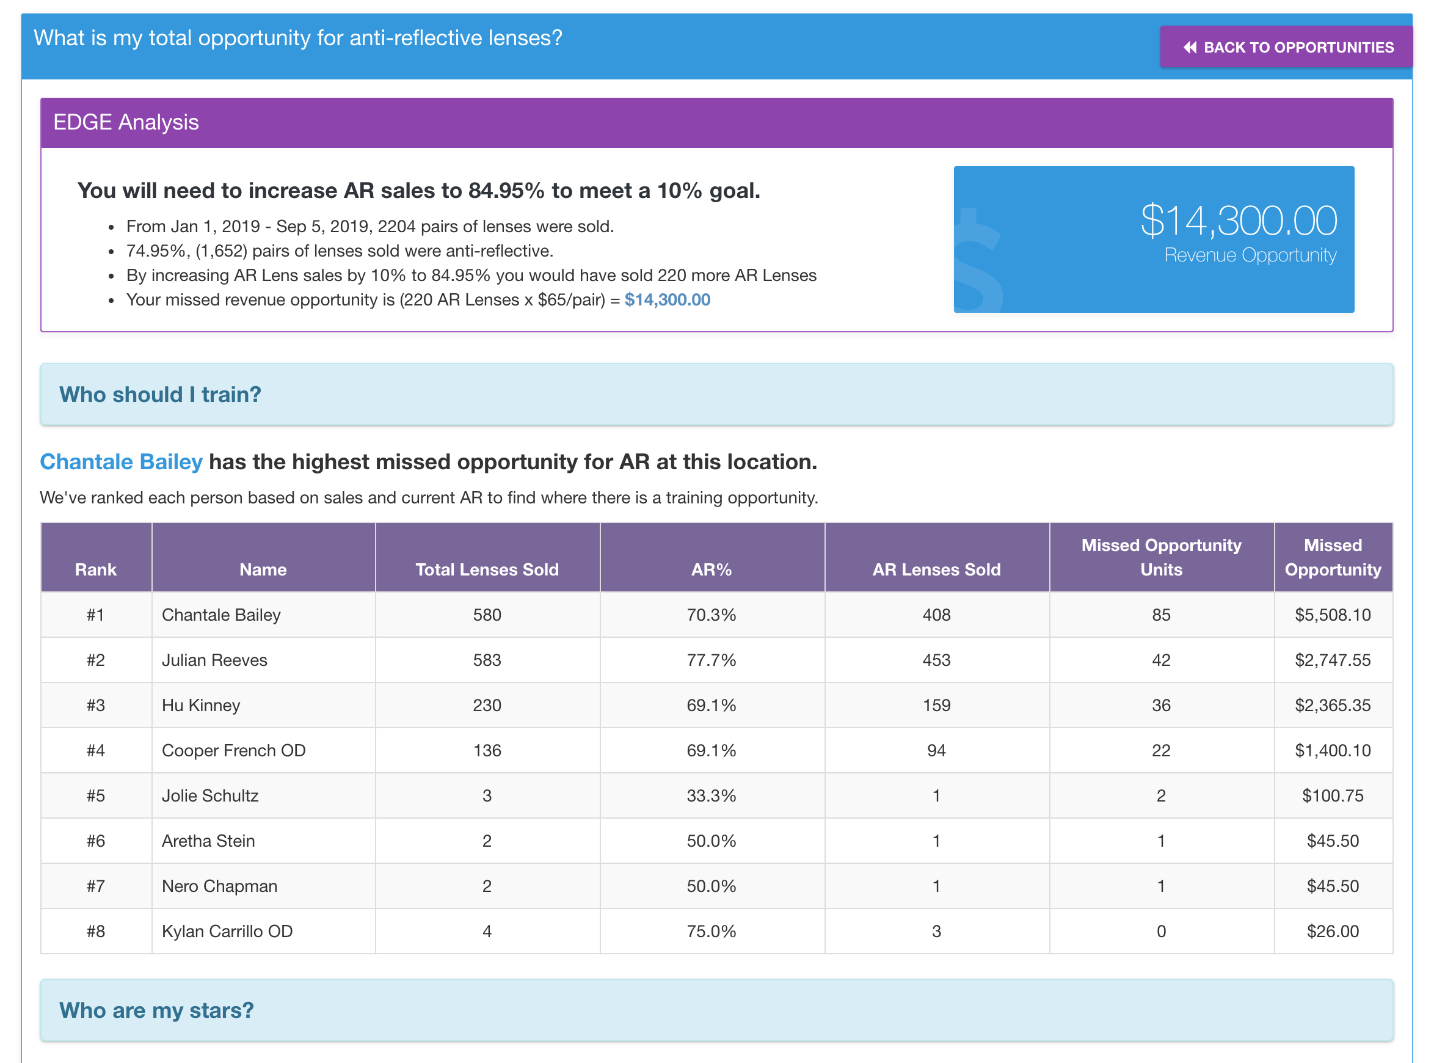Click the 77.7% AR value for Julian Reeves
Image resolution: width=1445 pixels, height=1063 pixels.
(x=712, y=660)
